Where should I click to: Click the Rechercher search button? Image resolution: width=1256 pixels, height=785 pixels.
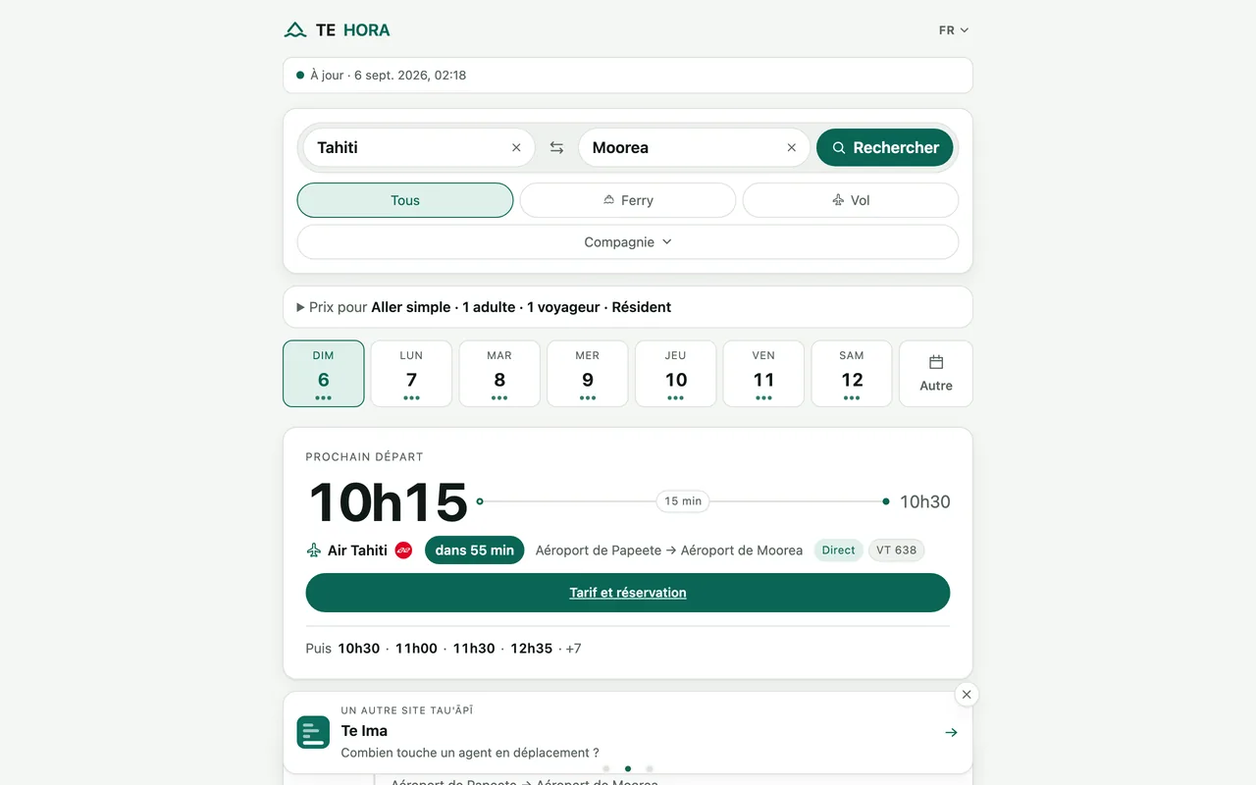885,148
